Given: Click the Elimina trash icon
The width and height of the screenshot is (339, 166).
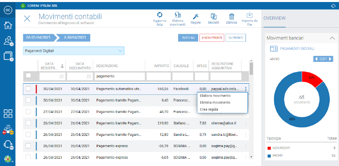Looking at the screenshot, I should (x=231, y=16).
